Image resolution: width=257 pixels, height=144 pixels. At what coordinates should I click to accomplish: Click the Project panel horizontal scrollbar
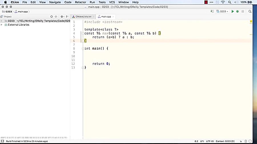point(34,138)
